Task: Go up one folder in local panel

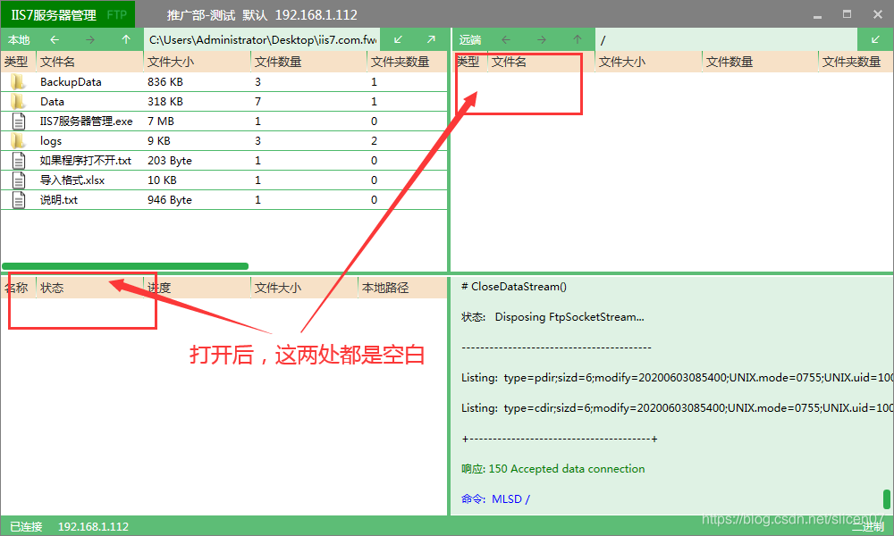Action: point(126,40)
